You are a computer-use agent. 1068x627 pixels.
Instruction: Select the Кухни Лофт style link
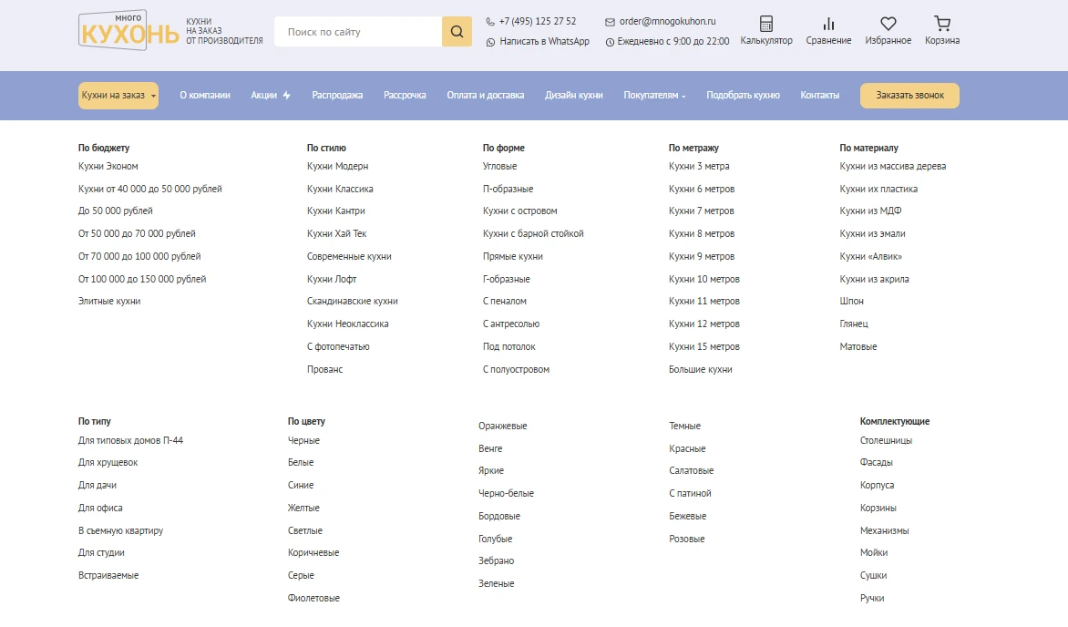click(x=332, y=279)
